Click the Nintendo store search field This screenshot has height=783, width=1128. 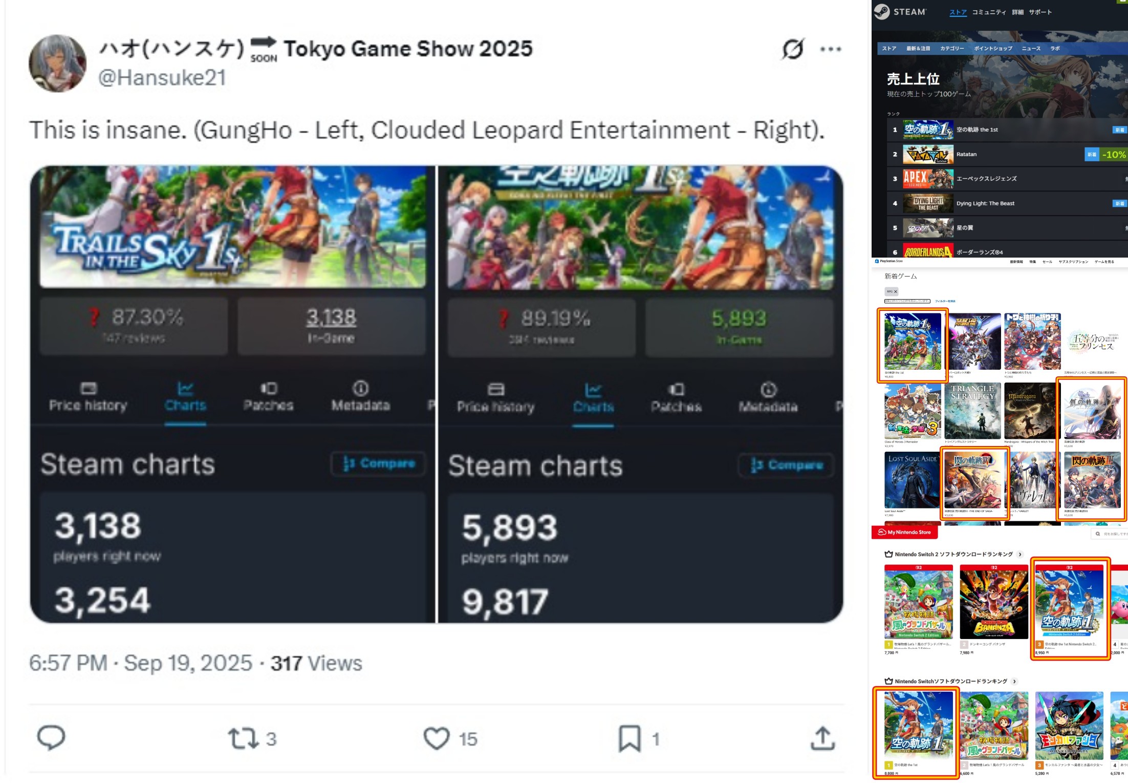click(1111, 534)
